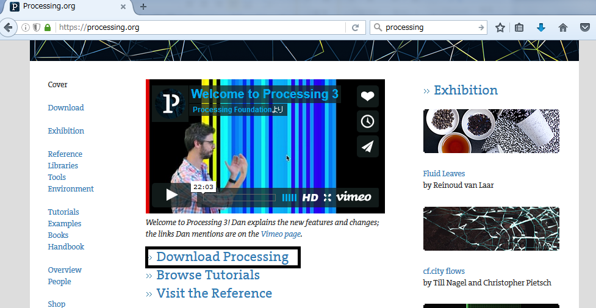Open People in the sidebar
The image size is (596, 308).
pos(59,281)
